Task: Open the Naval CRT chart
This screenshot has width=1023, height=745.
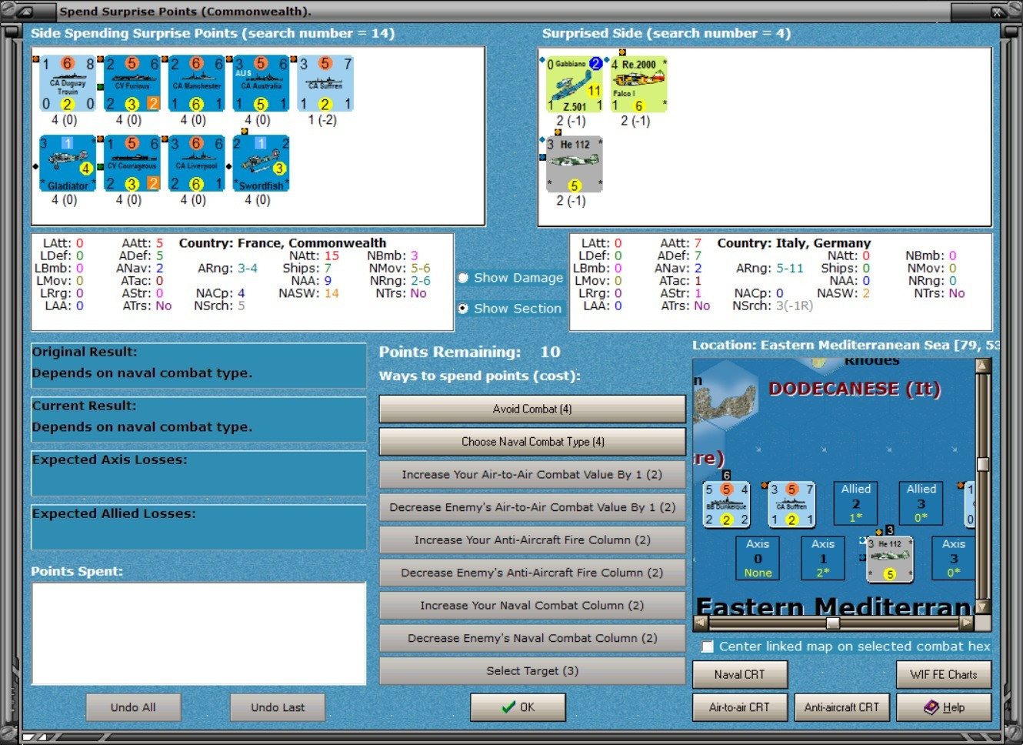Action: coord(740,674)
